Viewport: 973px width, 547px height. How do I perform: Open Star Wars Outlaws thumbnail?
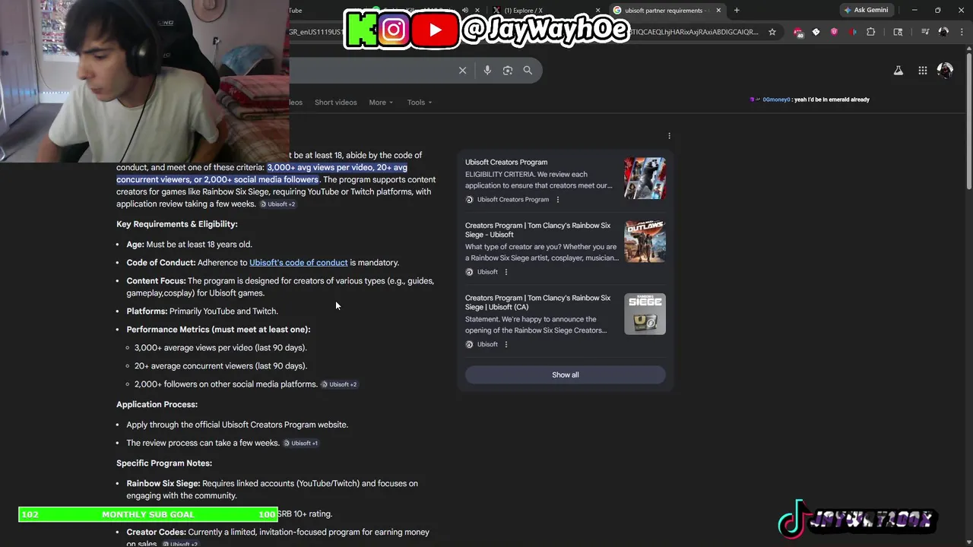(645, 241)
